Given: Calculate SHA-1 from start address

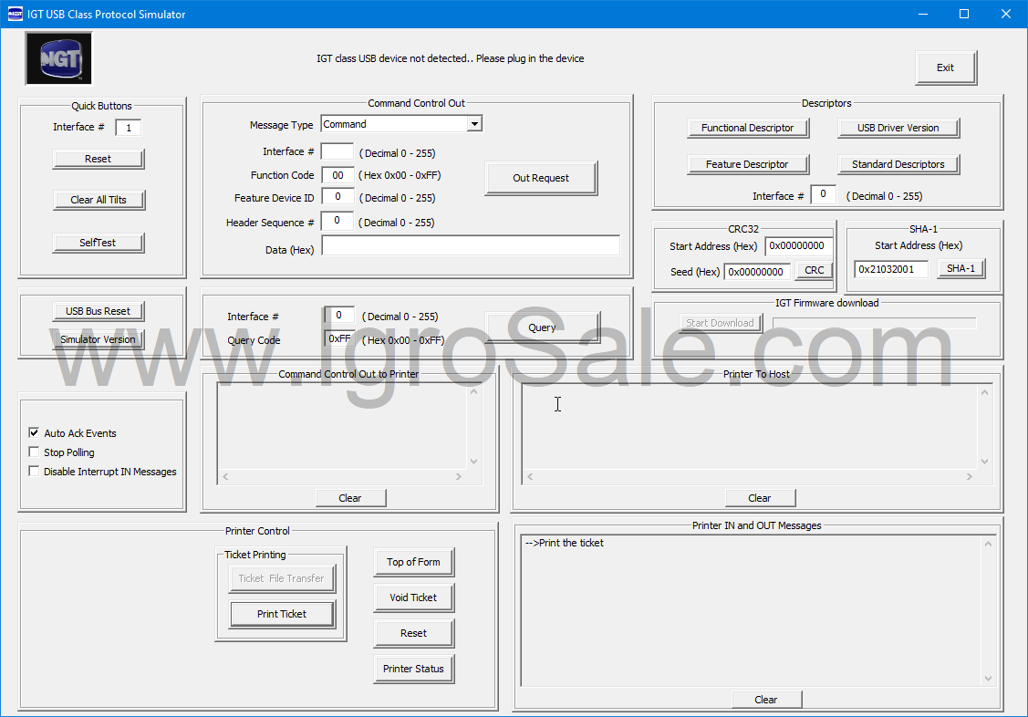Looking at the screenshot, I should [x=961, y=268].
